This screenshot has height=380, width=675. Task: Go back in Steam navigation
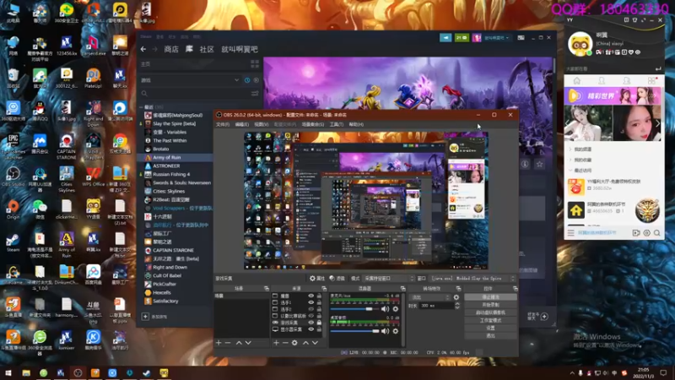[x=143, y=49]
